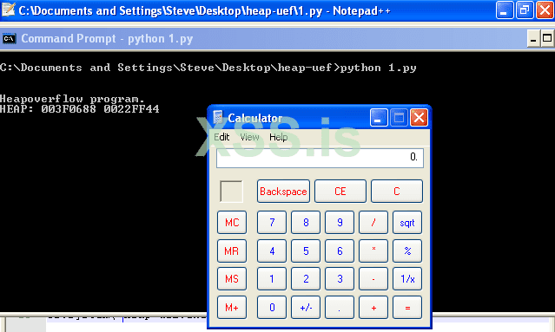Minimize the Notepad++ window
This screenshot has height=332, width=555.
tap(505, 10)
